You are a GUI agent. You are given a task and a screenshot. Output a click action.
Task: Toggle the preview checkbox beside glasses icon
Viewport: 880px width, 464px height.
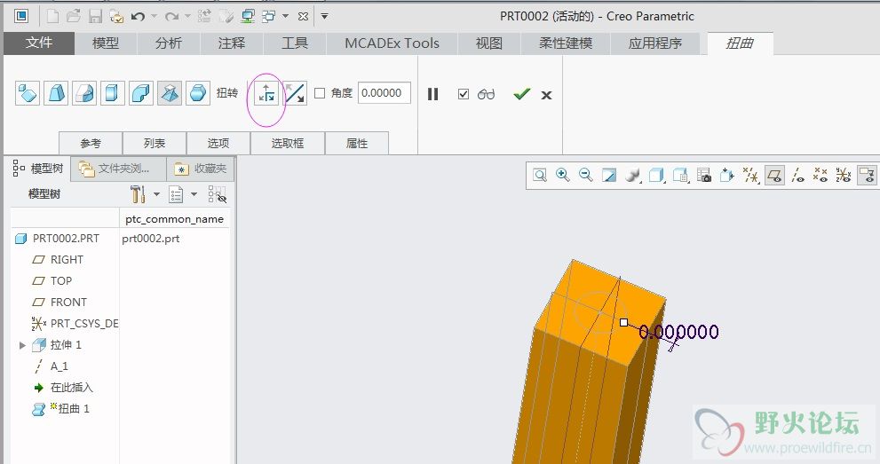[x=463, y=94]
